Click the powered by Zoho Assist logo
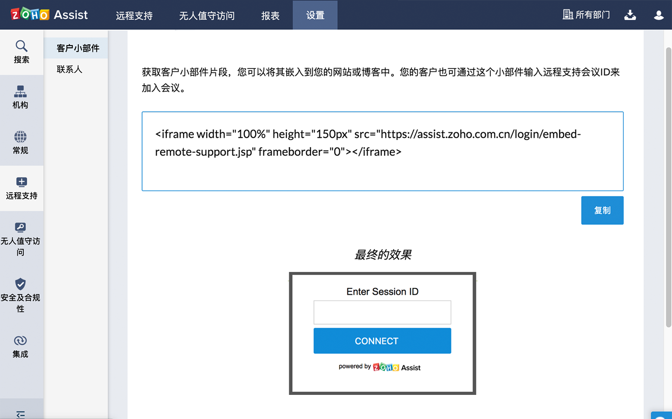Screen dimensions: 672x419 380,367
